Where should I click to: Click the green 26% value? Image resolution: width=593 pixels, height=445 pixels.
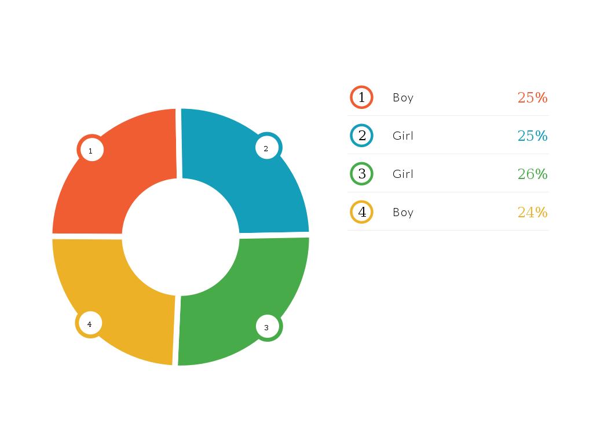[x=532, y=174]
